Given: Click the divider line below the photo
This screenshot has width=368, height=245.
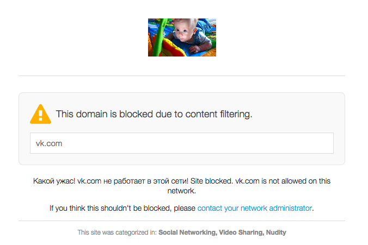Looking at the screenshot, I should (x=182, y=75).
